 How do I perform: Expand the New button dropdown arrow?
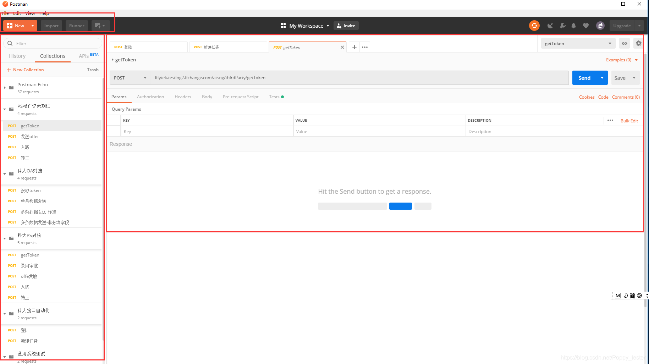point(33,26)
